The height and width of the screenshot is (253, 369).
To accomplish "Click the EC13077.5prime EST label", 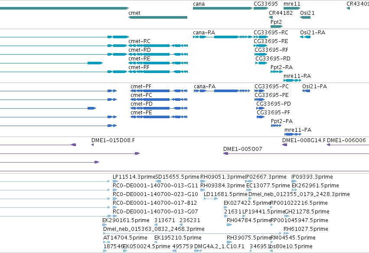I will tap(268, 186).
